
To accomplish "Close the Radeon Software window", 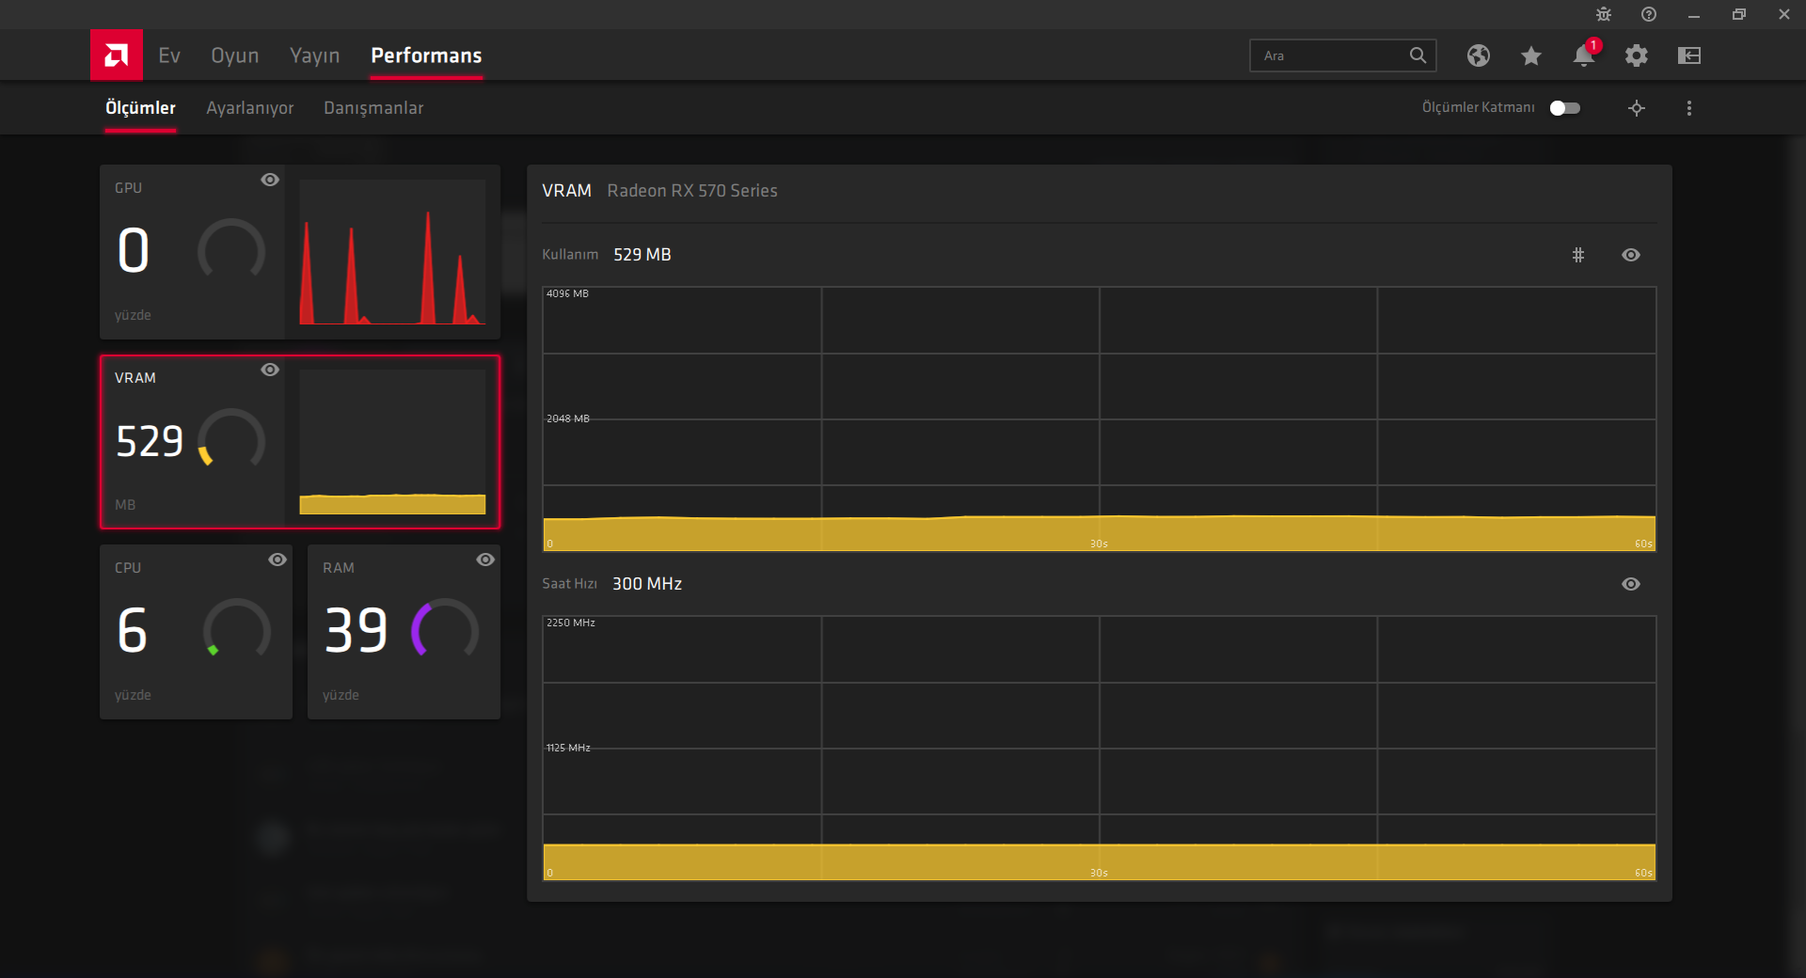I will pos(1784,14).
